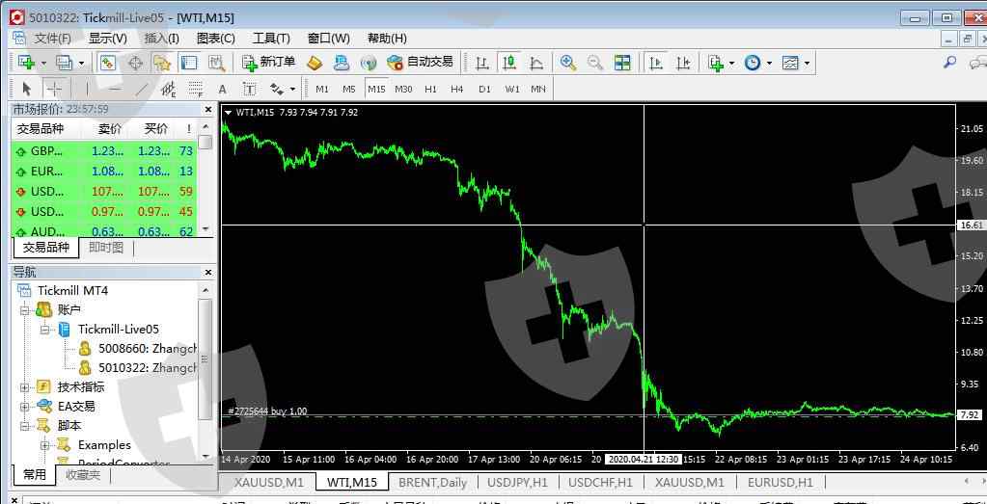Switch to the BRENT,Daily chart tab
Image resolution: width=987 pixels, height=504 pixels.
433,483
